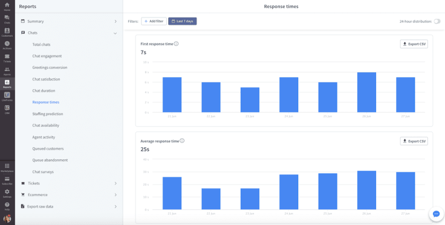Open the Chats icon in sidebar

point(7,18)
